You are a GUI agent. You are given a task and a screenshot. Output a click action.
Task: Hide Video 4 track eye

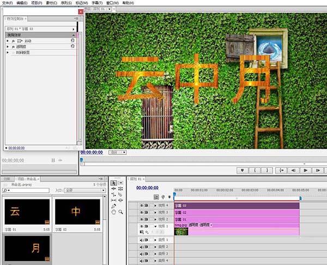[142, 205]
